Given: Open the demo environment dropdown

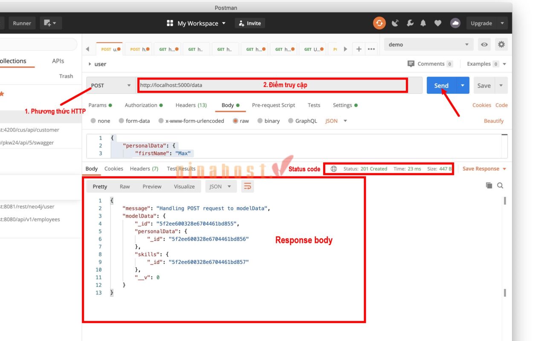Looking at the screenshot, I should (428, 44).
